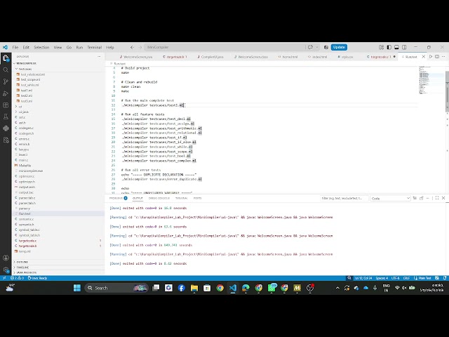Open Run and Debug view
449x337 pixels.
[x=6, y=93]
